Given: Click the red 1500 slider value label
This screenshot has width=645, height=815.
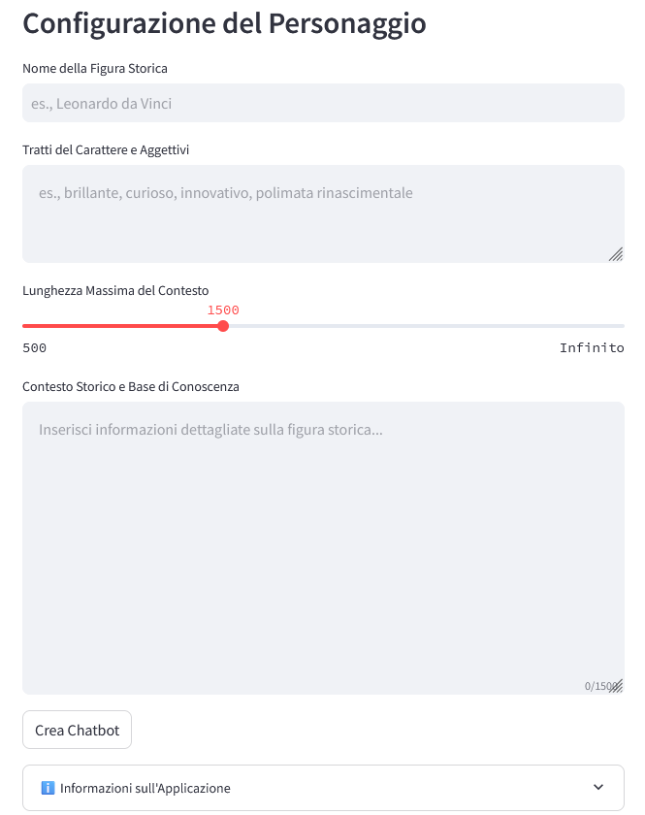Looking at the screenshot, I should pos(223,310).
